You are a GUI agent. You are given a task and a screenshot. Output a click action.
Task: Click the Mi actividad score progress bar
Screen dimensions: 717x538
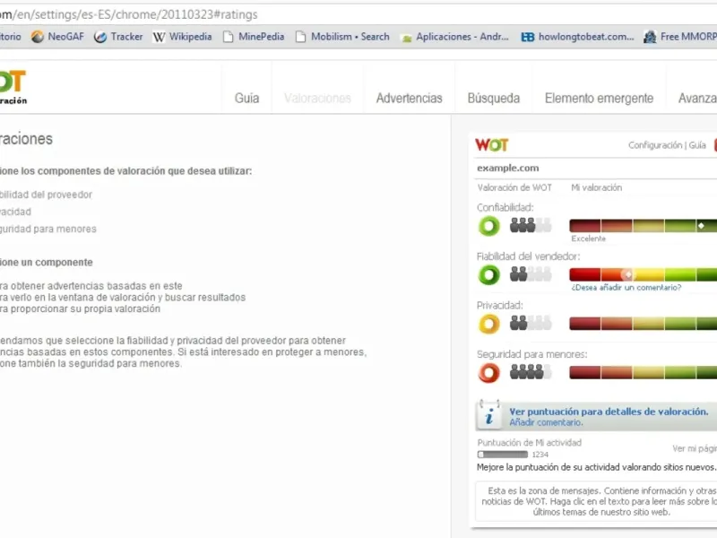pyautogui.click(x=503, y=455)
